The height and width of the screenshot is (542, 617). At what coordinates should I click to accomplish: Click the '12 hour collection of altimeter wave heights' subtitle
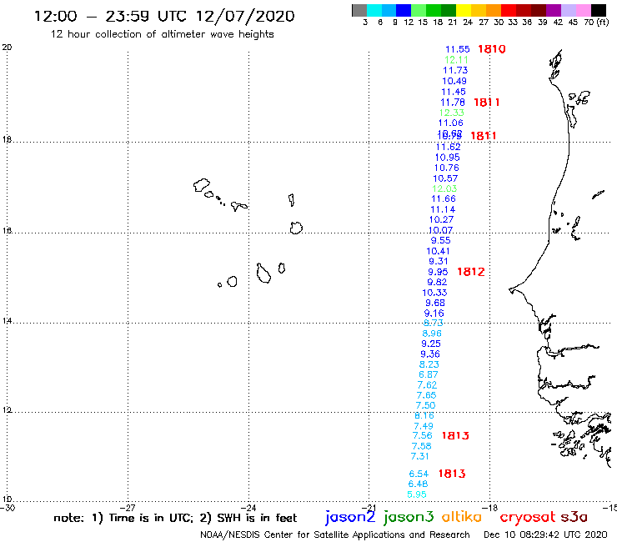162,34
